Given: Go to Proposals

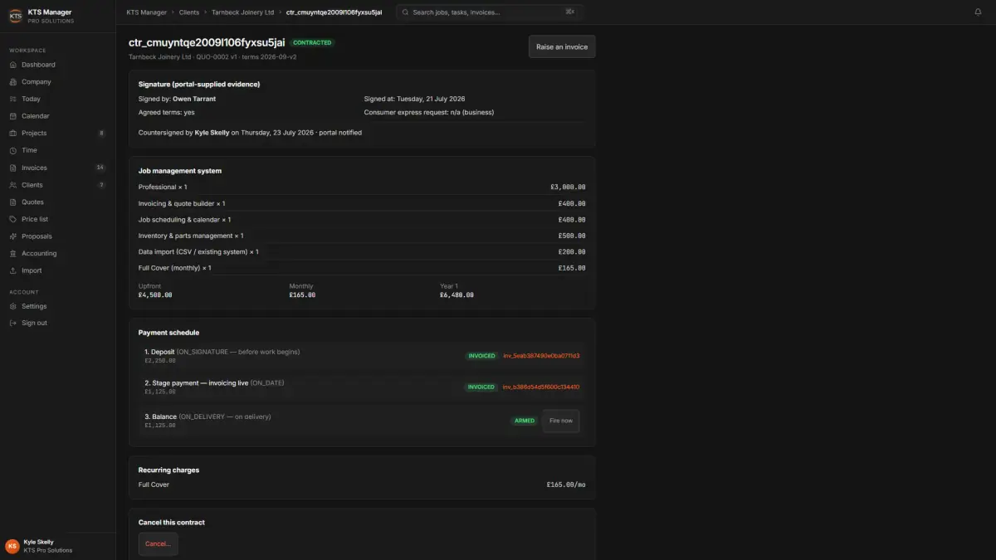Looking at the screenshot, I should click(57, 236).
